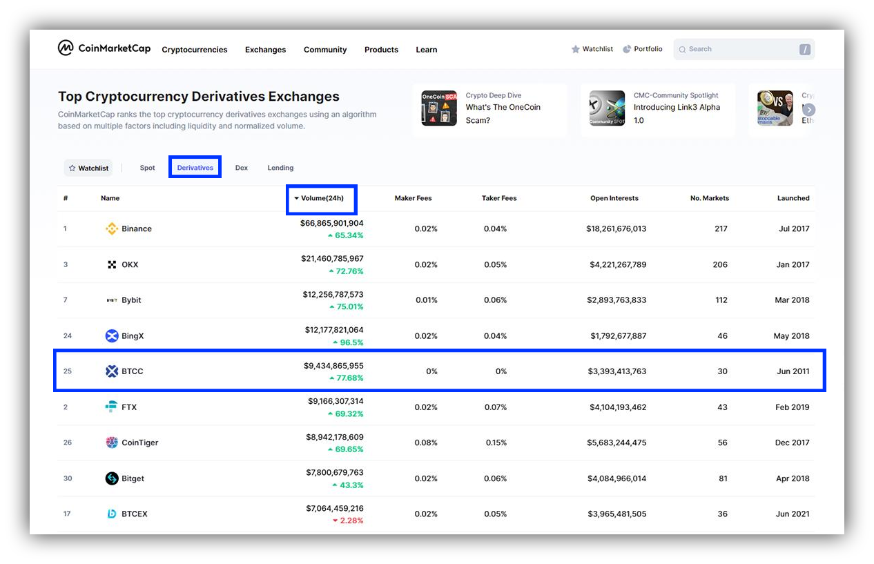
Task: Focus the Search input field
Action: 744,49
